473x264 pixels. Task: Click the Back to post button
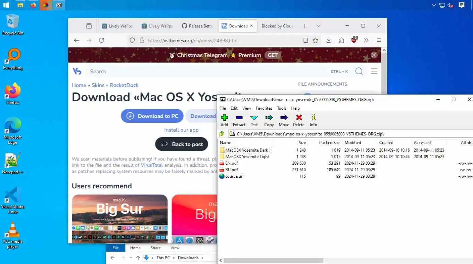[x=181, y=144]
